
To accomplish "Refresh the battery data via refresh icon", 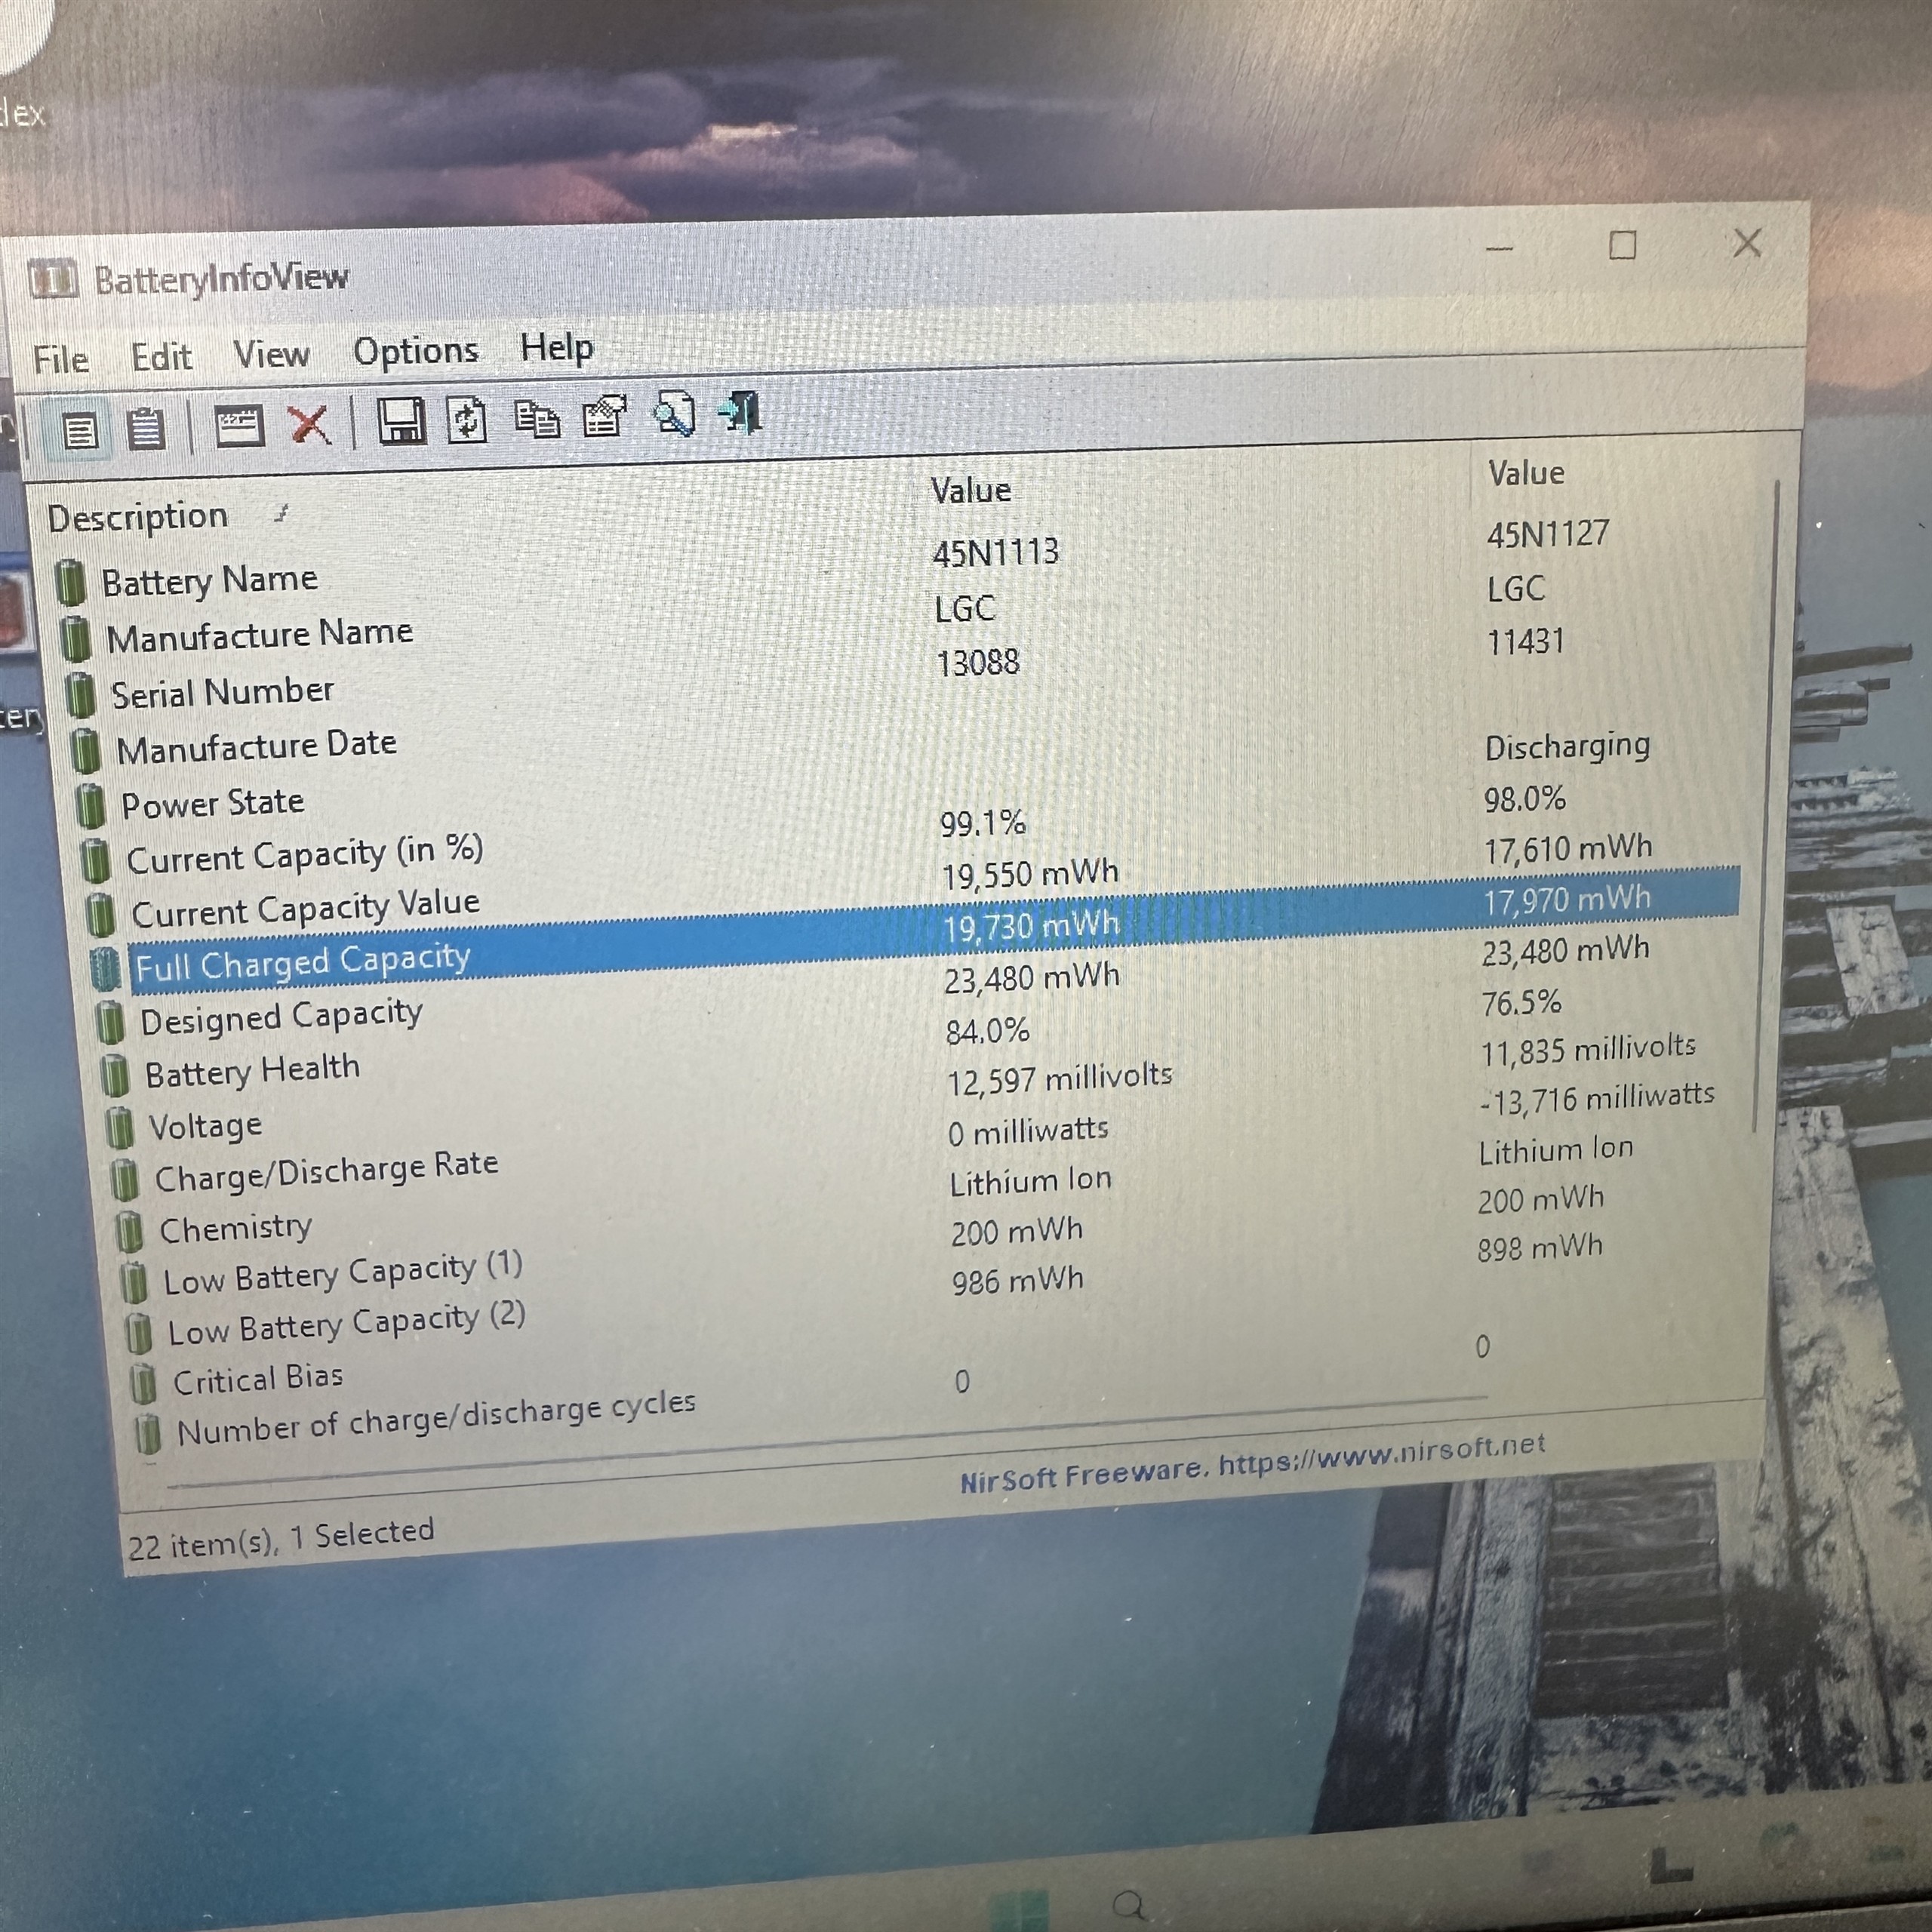I will pyautogui.click(x=467, y=420).
